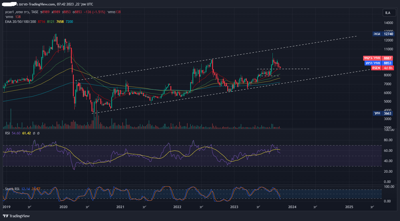Viewport: 400px width, 221px height.
Task: Click 2020 on the time axis
Action: [63, 207]
